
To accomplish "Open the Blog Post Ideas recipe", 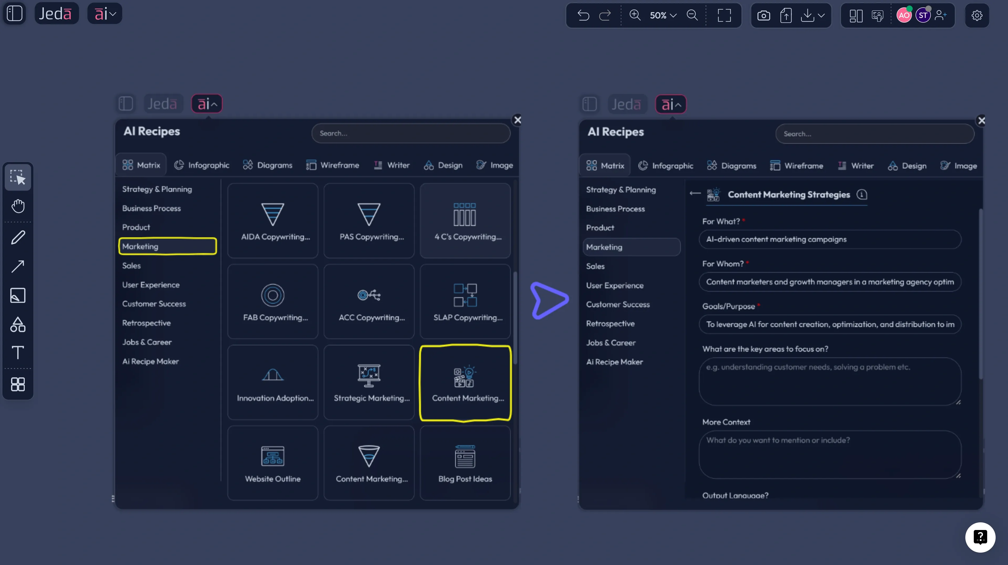I will (x=465, y=463).
